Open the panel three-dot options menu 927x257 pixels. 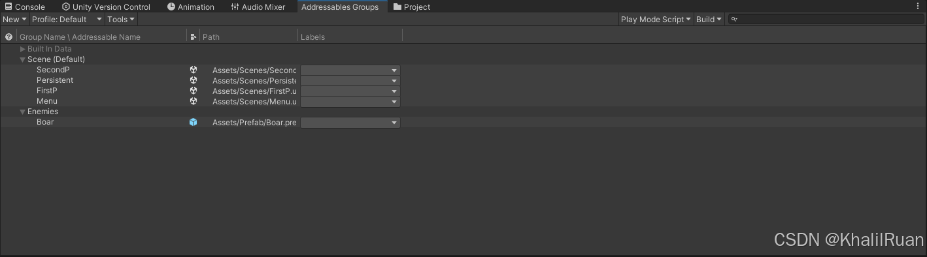coord(918,7)
